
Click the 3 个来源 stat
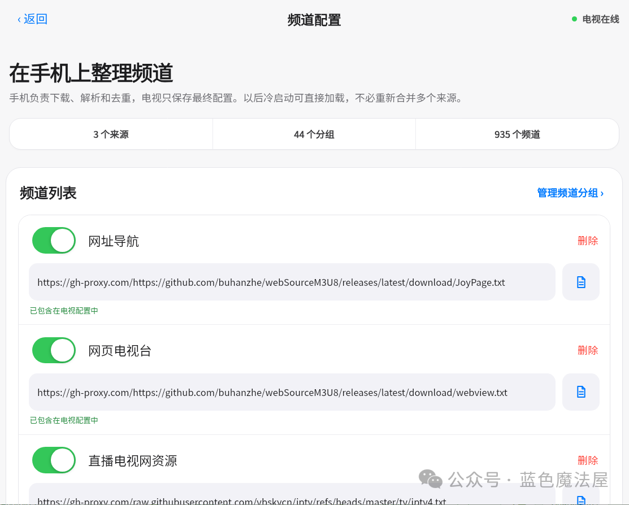[111, 134]
